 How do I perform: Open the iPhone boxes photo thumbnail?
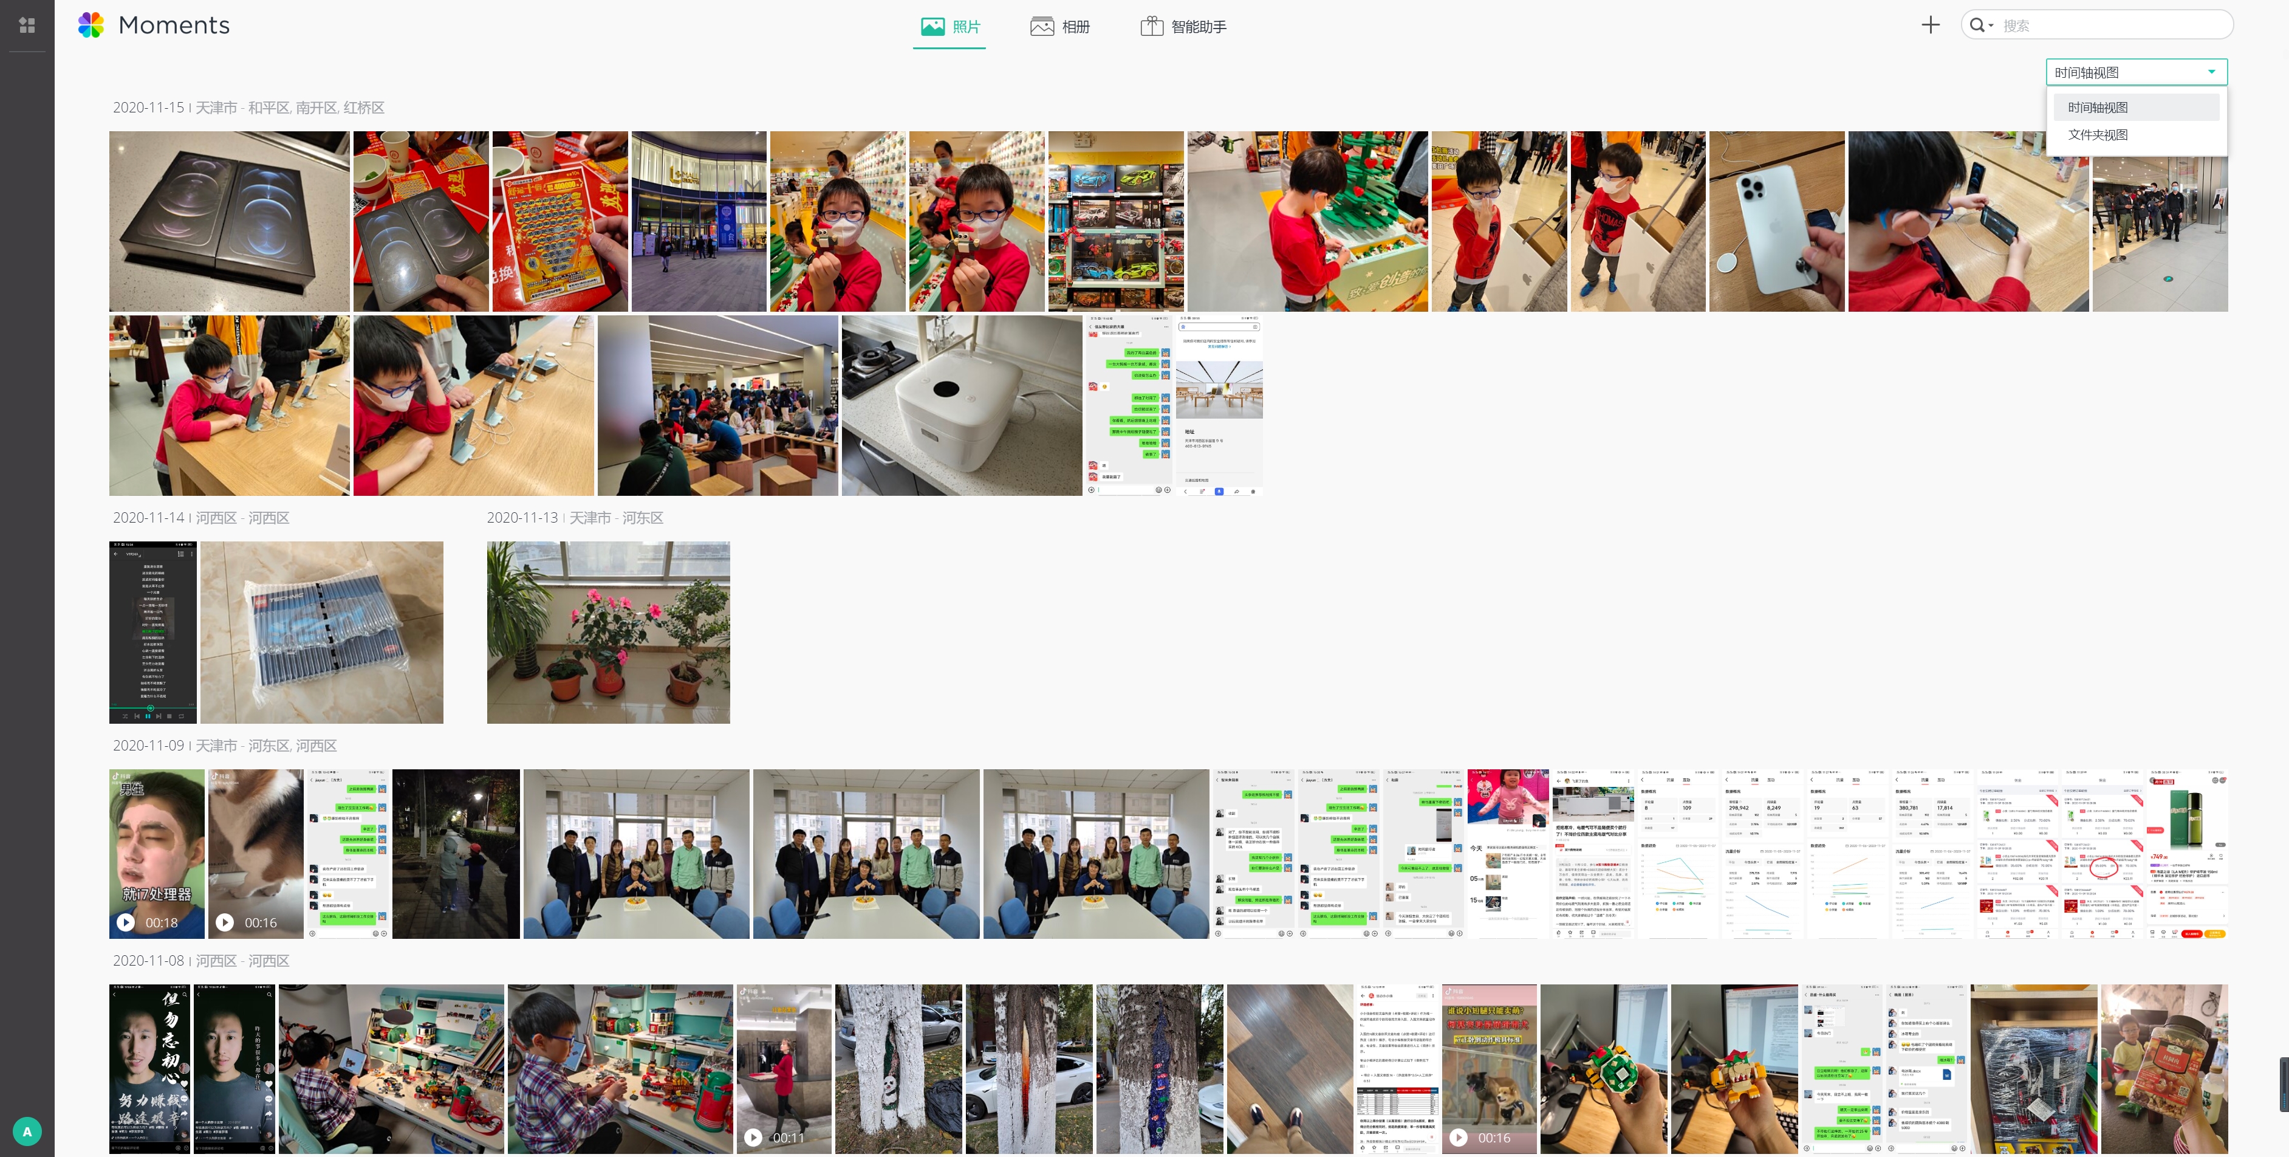pos(229,221)
